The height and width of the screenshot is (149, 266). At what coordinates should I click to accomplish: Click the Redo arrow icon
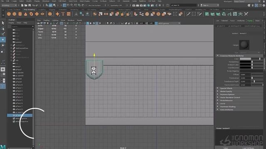point(37,5)
